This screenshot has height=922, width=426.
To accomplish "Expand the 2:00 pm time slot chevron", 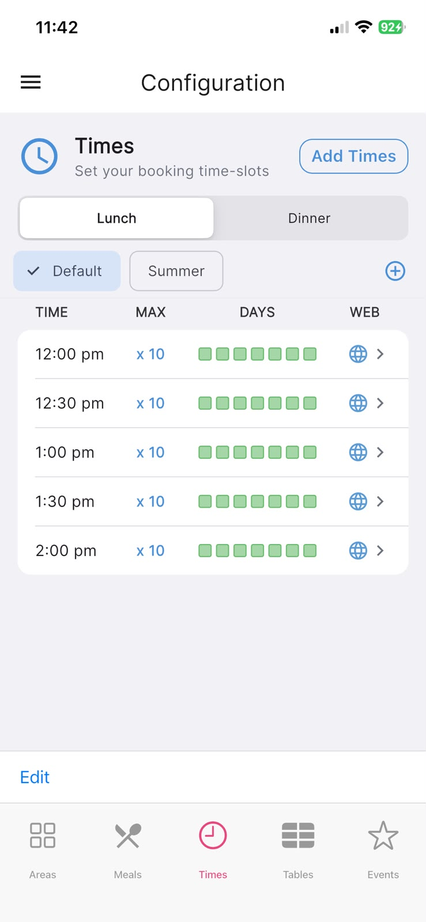I will click(380, 550).
